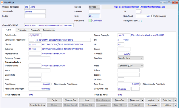The image size is (179, 108).
Task: Click the Data/Hora Saída date field
Action: point(124,89)
